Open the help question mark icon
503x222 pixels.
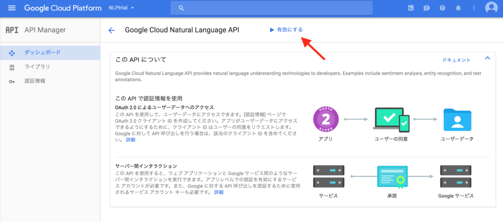coord(443,8)
